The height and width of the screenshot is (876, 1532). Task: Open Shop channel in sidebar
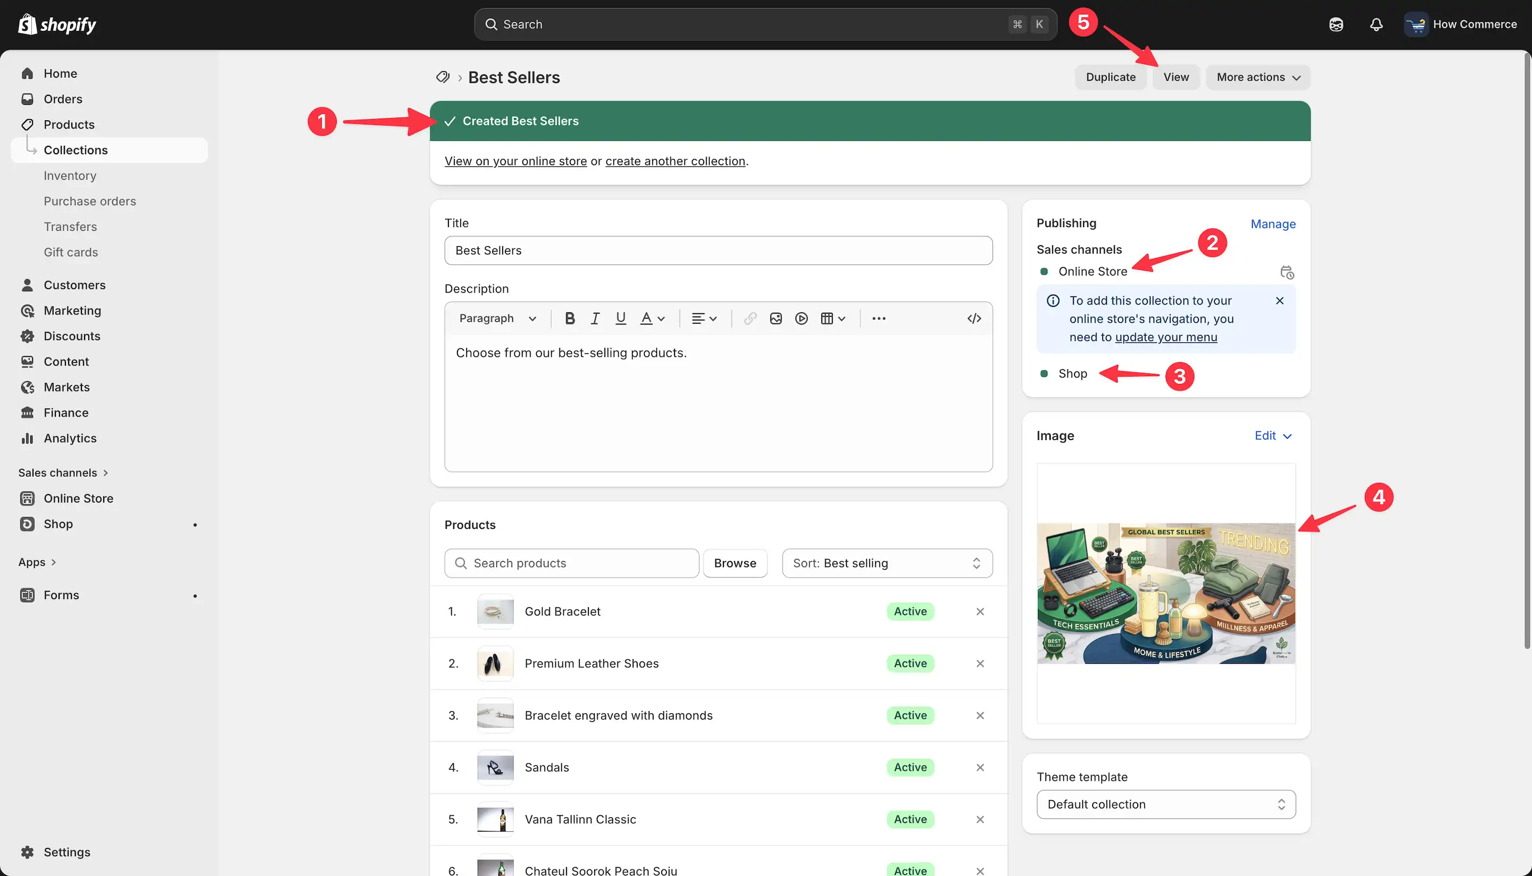(109, 523)
